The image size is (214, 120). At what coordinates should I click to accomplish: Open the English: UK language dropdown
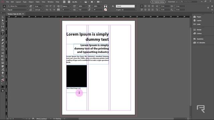pos(136,10)
